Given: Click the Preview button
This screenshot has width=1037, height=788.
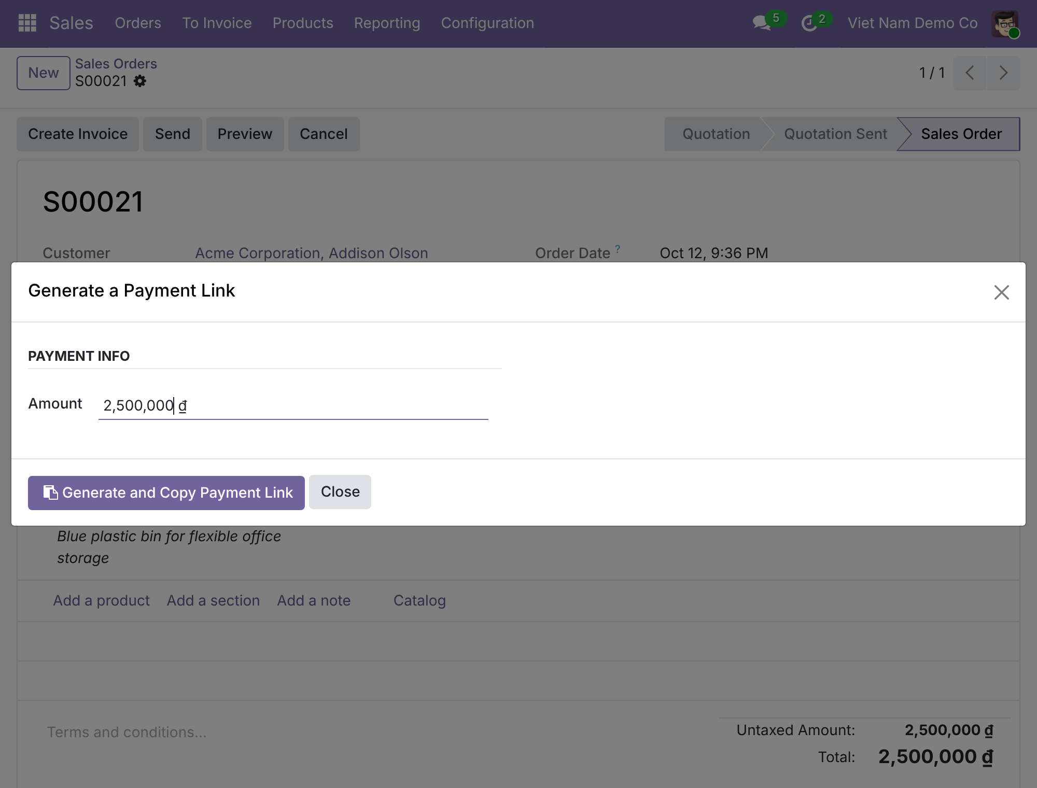Looking at the screenshot, I should coord(245,134).
